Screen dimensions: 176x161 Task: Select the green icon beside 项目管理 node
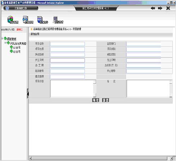tap(5, 38)
